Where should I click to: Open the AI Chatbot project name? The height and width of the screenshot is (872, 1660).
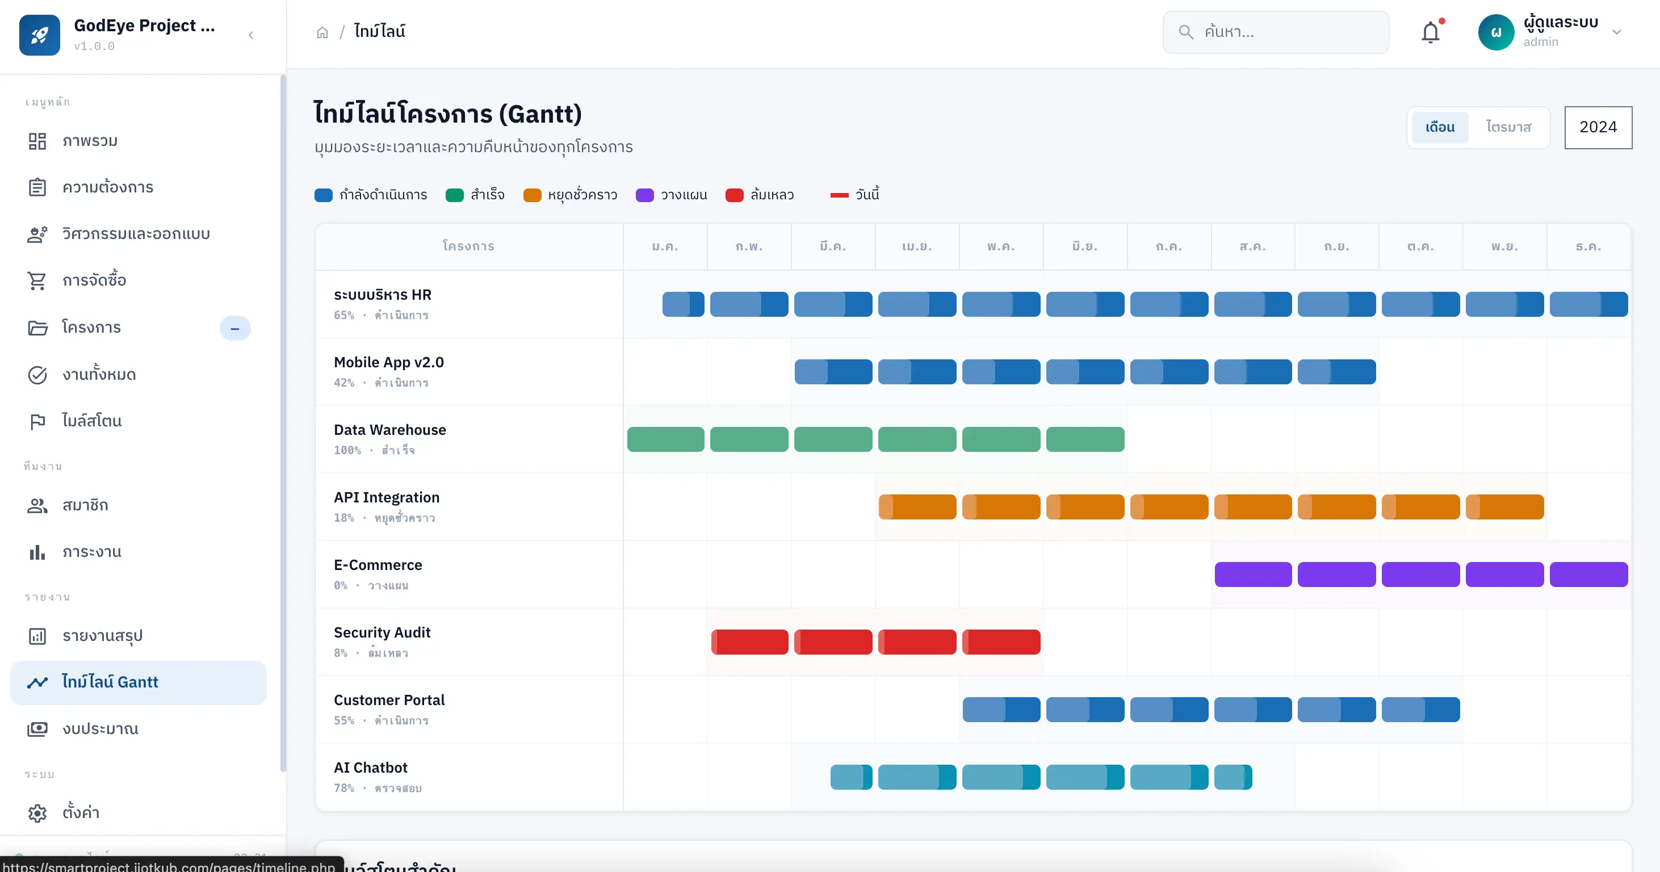[x=371, y=768]
